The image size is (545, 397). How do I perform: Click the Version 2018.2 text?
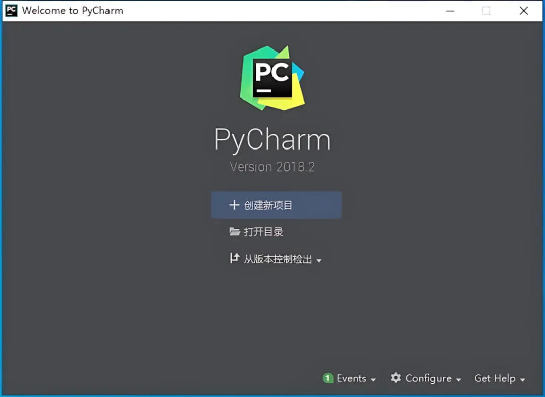coord(272,167)
